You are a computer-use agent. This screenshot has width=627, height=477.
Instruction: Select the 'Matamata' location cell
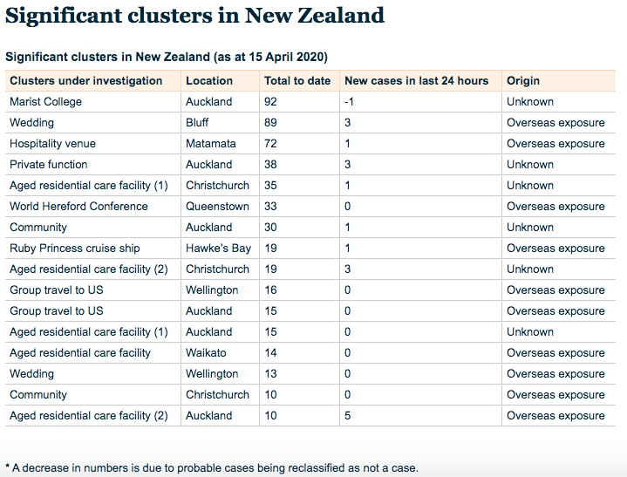click(210, 144)
